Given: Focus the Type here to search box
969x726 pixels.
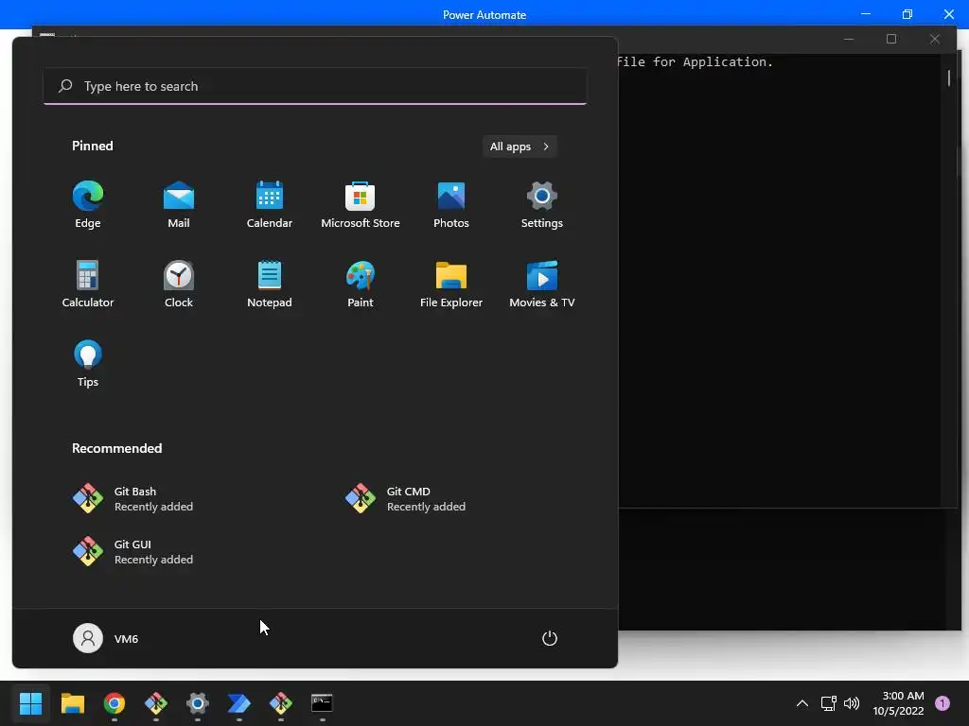Looking at the screenshot, I should tap(315, 86).
